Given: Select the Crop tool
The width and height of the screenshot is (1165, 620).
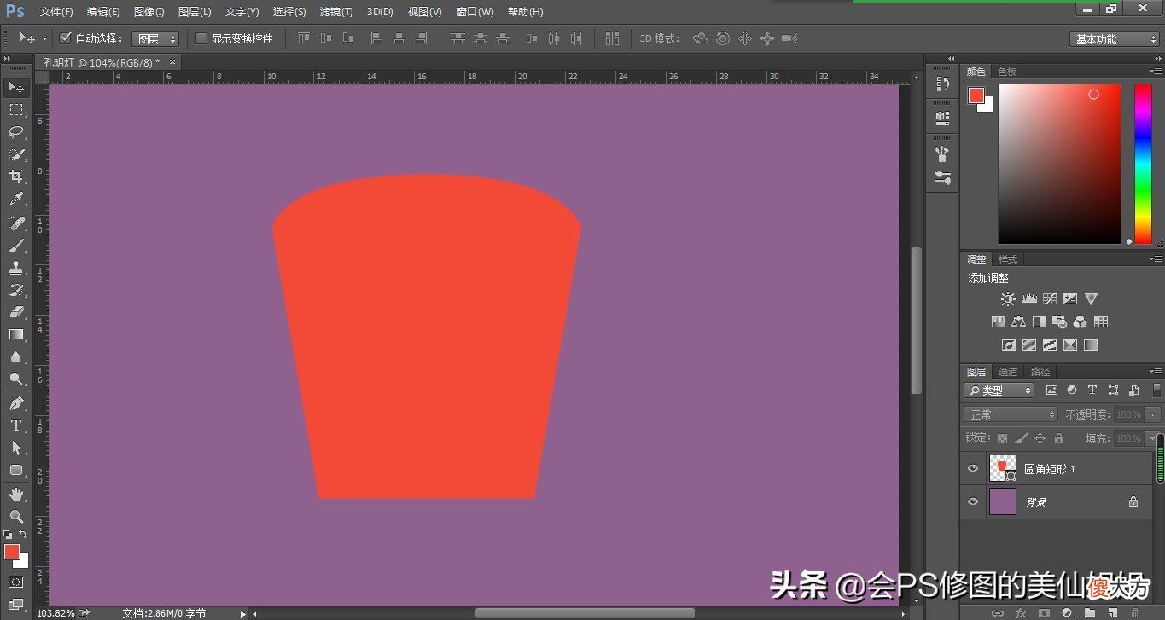Looking at the screenshot, I should point(16,176).
